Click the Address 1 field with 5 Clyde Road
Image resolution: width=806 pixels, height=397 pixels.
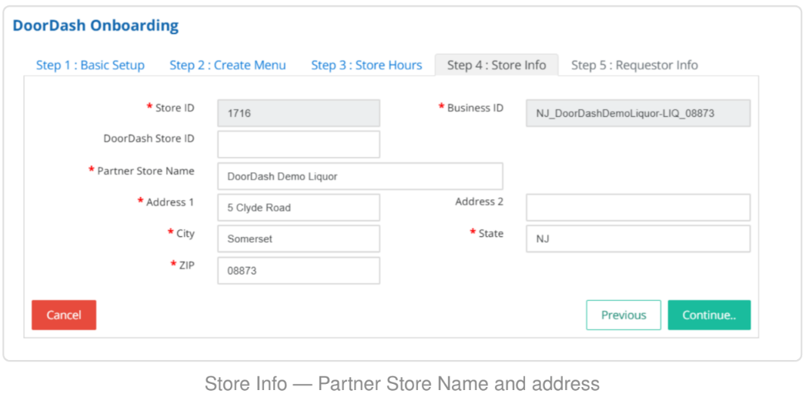[299, 208]
